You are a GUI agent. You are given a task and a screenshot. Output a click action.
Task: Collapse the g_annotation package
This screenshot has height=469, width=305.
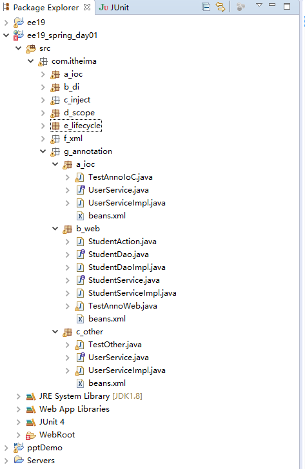coord(43,151)
